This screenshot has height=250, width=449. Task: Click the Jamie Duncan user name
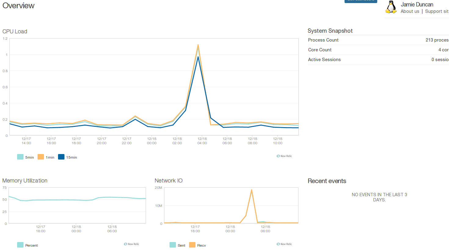click(417, 5)
